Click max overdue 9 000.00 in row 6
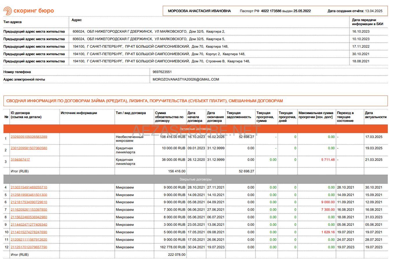Viewport: 393px width, 261px height. (328, 202)
